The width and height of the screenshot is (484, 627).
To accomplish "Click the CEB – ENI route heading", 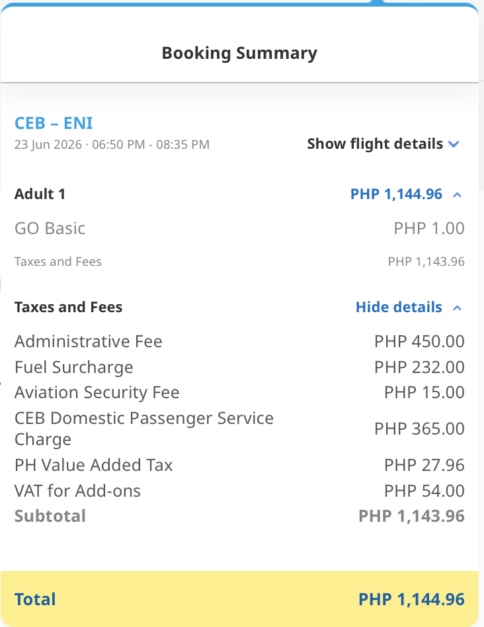I will pyautogui.click(x=54, y=123).
